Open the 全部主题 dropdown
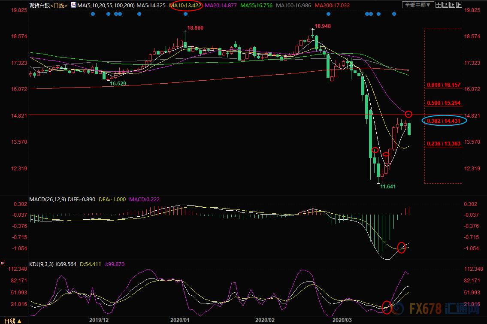Screen dimensions: 487x324 click(x=417, y=5)
